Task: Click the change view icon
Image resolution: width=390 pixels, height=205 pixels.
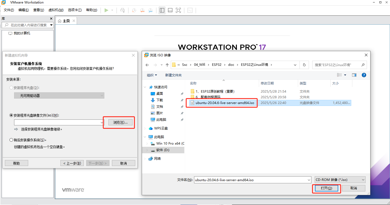Action: point(339,75)
